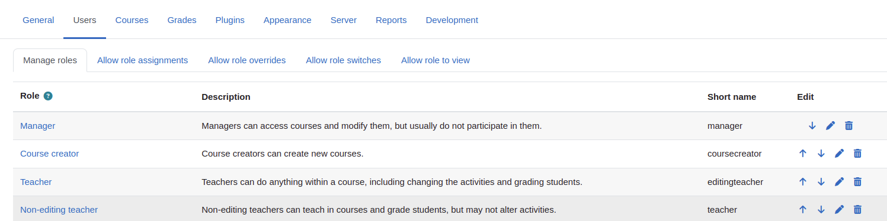This screenshot has height=221, width=887.
Task: Open the Non-editing teacher role link
Action: [x=59, y=210]
